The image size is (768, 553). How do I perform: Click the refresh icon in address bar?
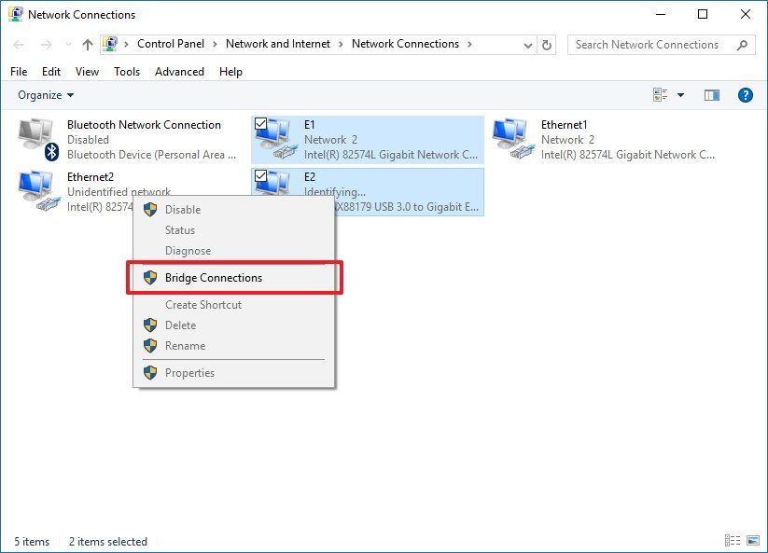coord(546,44)
